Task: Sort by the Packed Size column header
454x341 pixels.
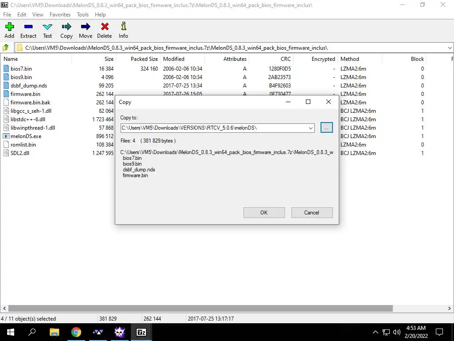Action: coord(138,59)
